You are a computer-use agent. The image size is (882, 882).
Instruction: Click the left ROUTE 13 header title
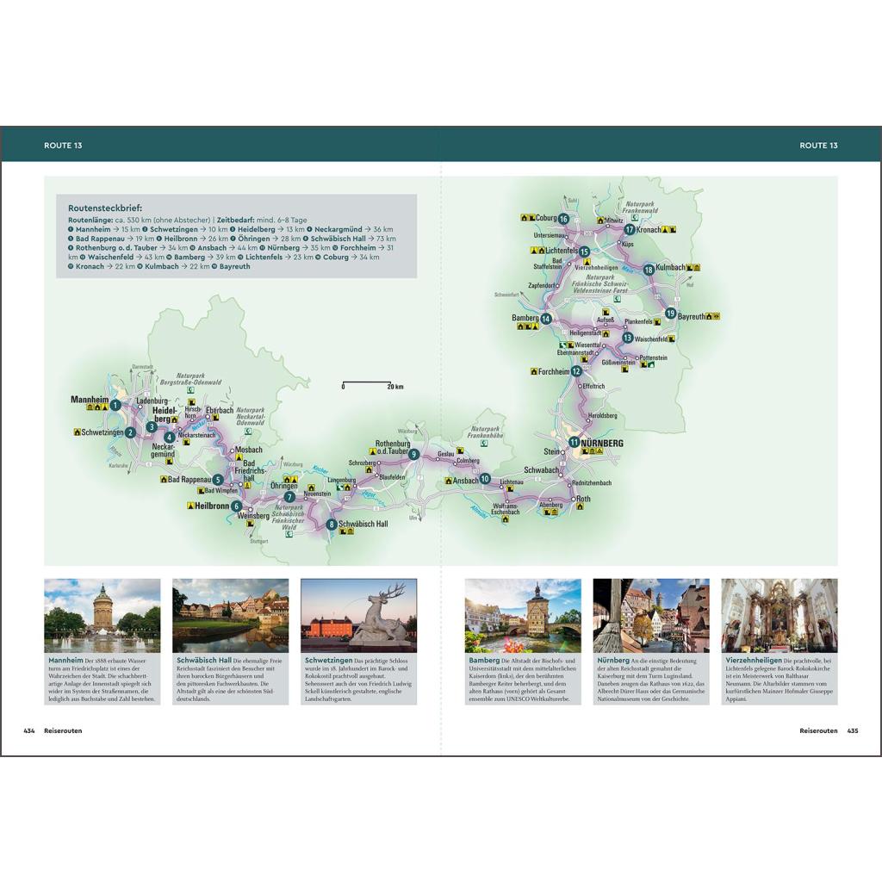pyautogui.click(x=63, y=146)
